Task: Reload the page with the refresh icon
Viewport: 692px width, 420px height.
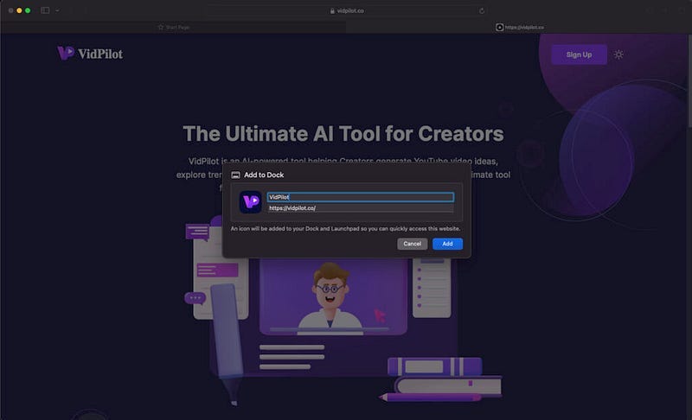Action: coord(482,10)
